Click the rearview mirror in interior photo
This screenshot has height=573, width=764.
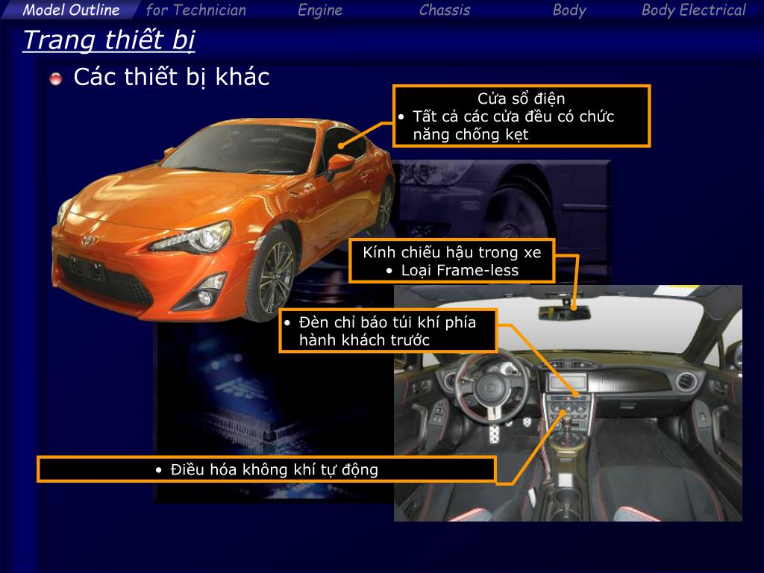(x=564, y=313)
